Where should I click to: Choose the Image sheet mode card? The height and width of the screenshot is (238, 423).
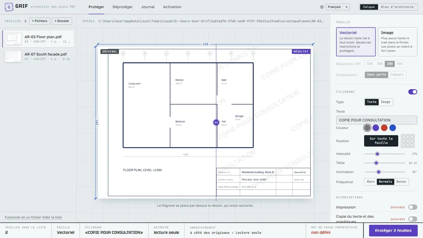coord(398,42)
